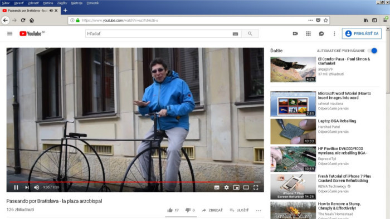Save the video via ULOŽIŤ
The width and height of the screenshot is (390, 219).
pyautogui.click(x=239, y=210)
